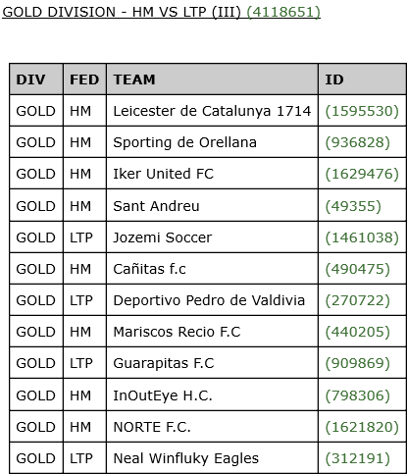Follow Neal Winfluky Eagles ID link (312191)
Image resolution: width=407 pixels, height=474 pixels.
(x=358, y=458)
